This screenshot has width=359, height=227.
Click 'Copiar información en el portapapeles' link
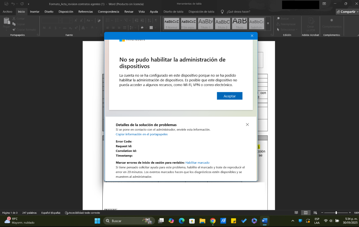point(142,134)
